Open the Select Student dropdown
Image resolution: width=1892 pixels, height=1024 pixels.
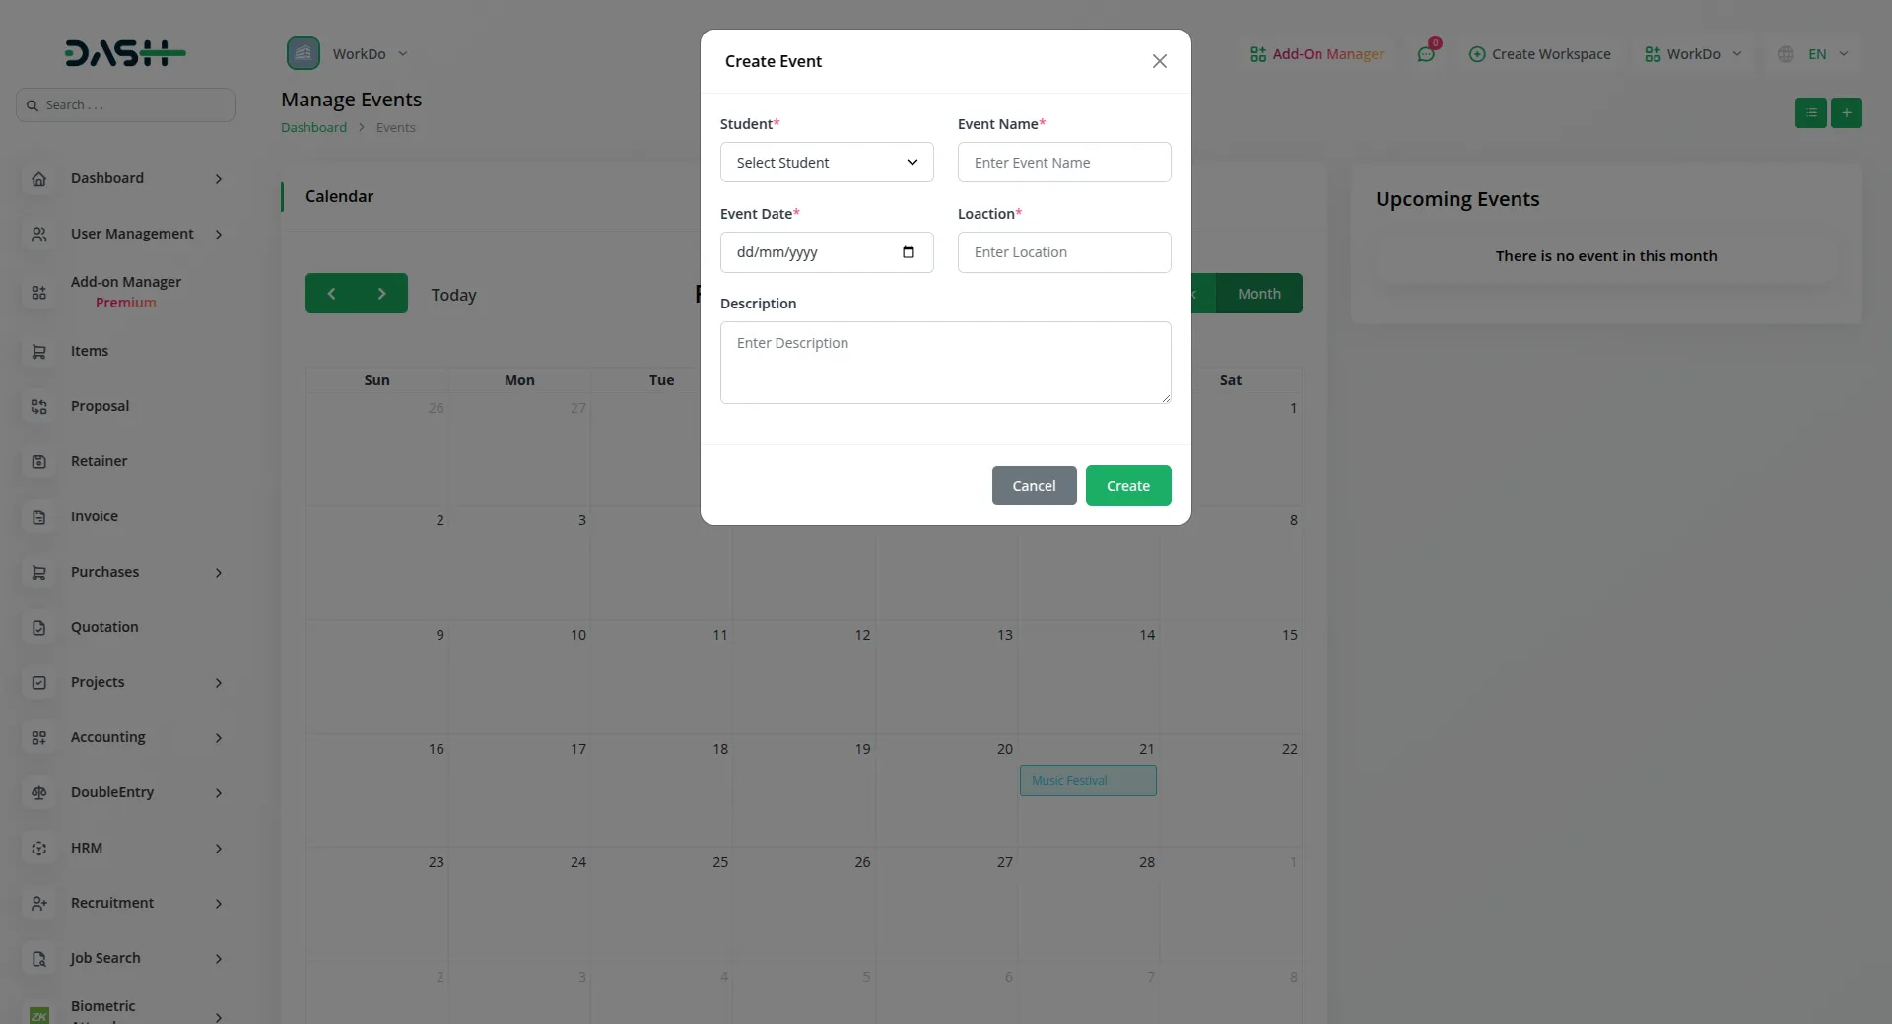(827, 163)
